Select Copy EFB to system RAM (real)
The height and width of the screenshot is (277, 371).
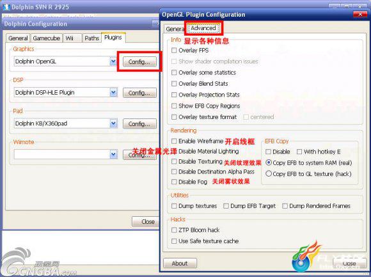(x=268, y=162)
